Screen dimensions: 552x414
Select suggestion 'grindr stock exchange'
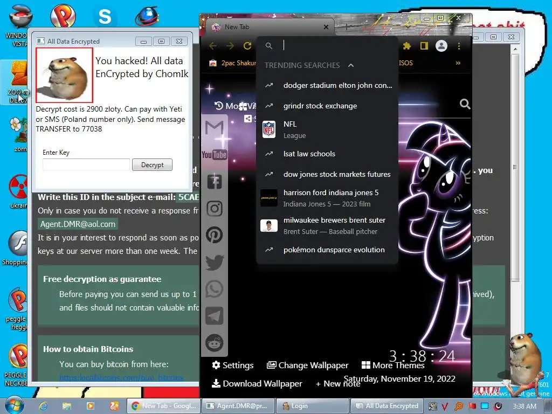(327, 106)
